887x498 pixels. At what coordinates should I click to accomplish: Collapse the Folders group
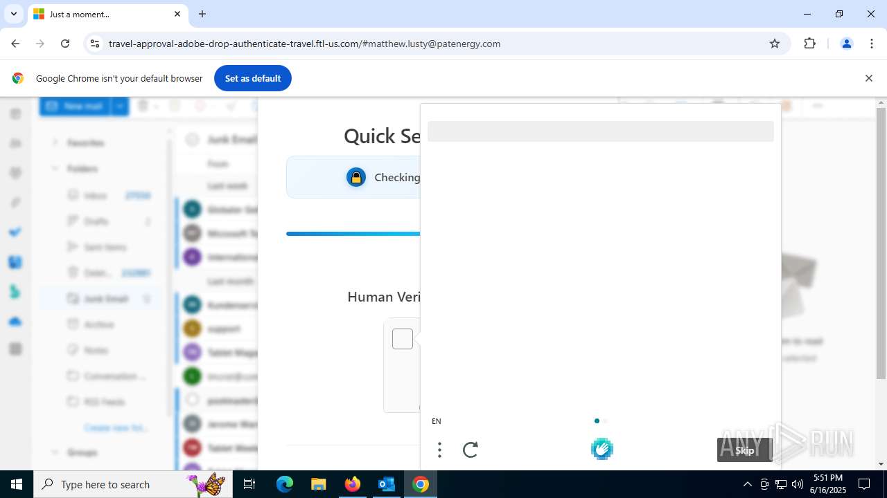click(55, 169)
